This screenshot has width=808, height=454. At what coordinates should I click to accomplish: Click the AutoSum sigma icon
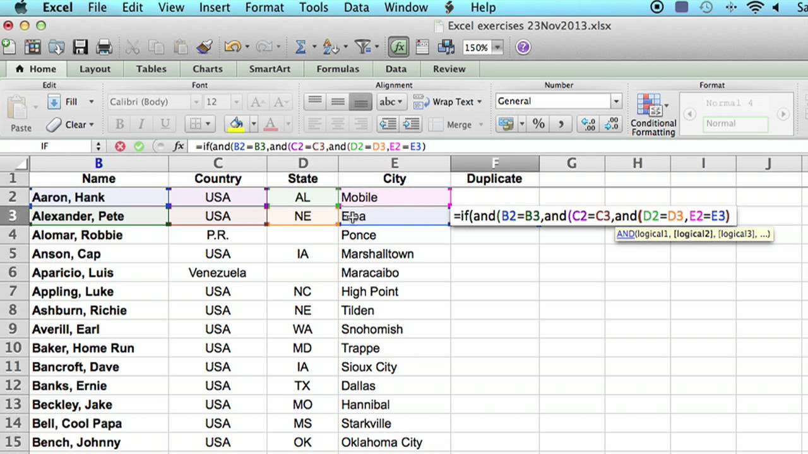pos(300,47)
